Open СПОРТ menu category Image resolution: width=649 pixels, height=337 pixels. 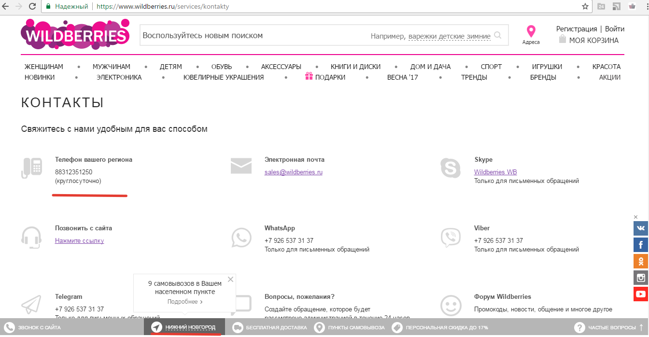(491, 67)
